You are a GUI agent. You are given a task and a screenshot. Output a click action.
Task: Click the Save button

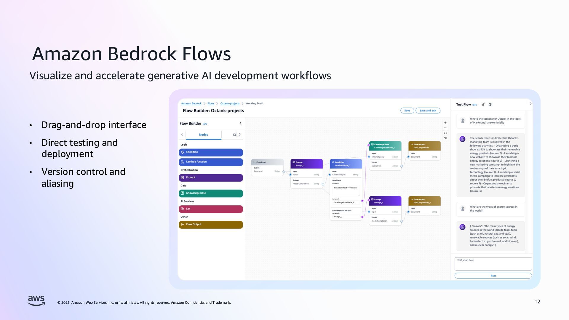407,111
